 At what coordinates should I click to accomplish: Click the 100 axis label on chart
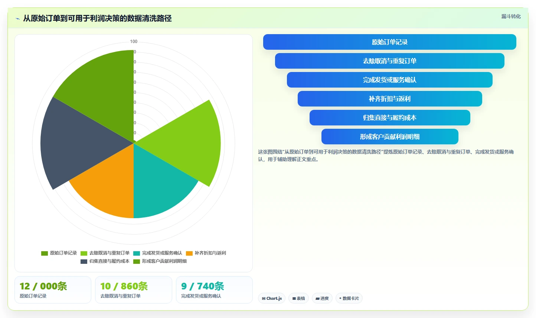[x=134, y=42]
